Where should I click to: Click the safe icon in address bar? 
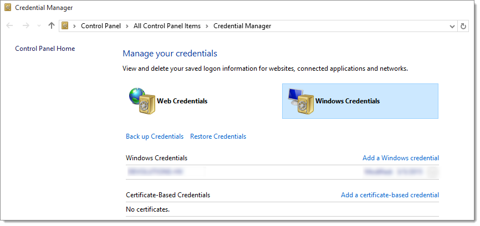pos(65,26)
